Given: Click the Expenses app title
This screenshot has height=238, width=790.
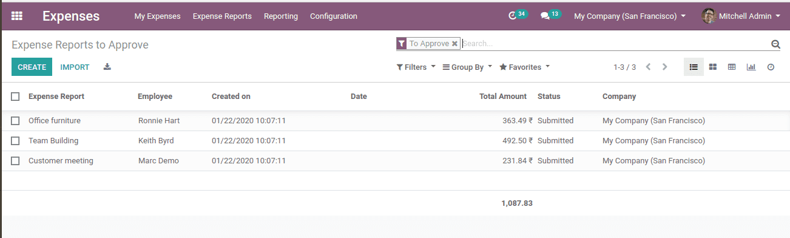Looking at the screenshot, I should pyautogui.click(x=71, y=16).
